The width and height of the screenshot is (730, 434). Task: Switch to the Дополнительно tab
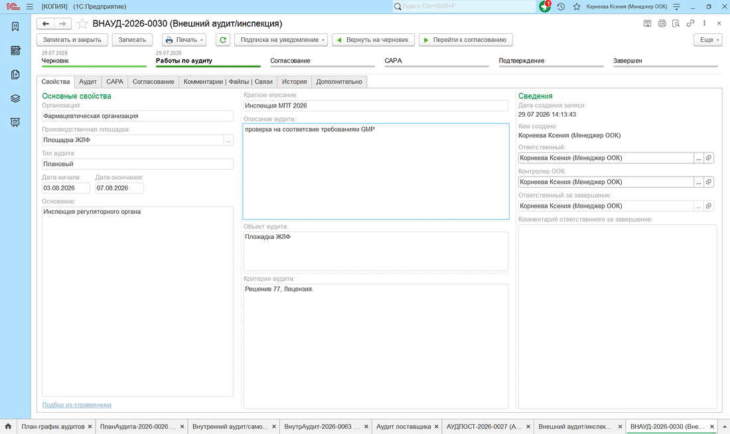(x=339, y=82)
